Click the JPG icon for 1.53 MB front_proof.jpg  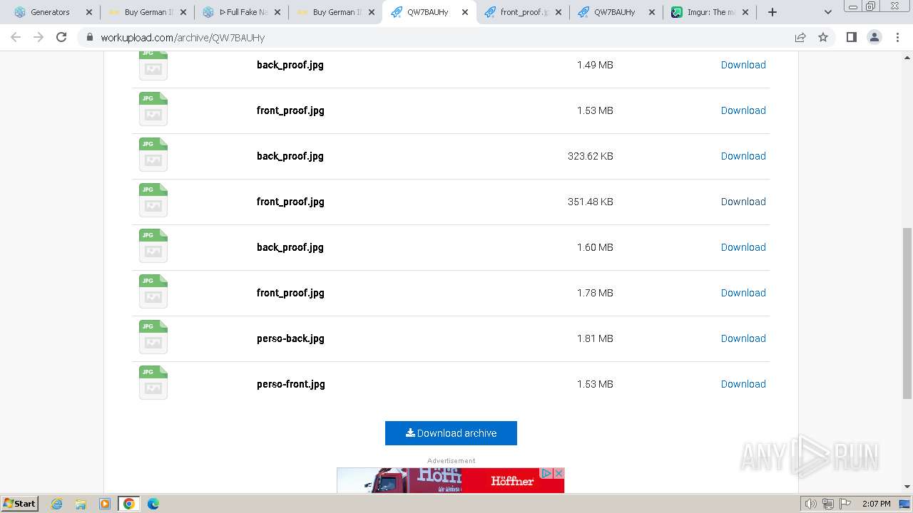(x=153, y=109)
